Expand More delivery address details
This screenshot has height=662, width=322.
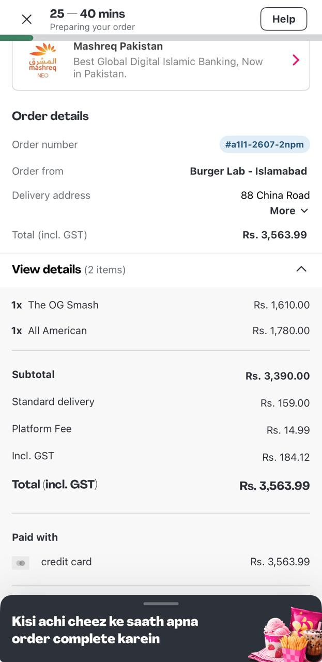coord(283,210)
